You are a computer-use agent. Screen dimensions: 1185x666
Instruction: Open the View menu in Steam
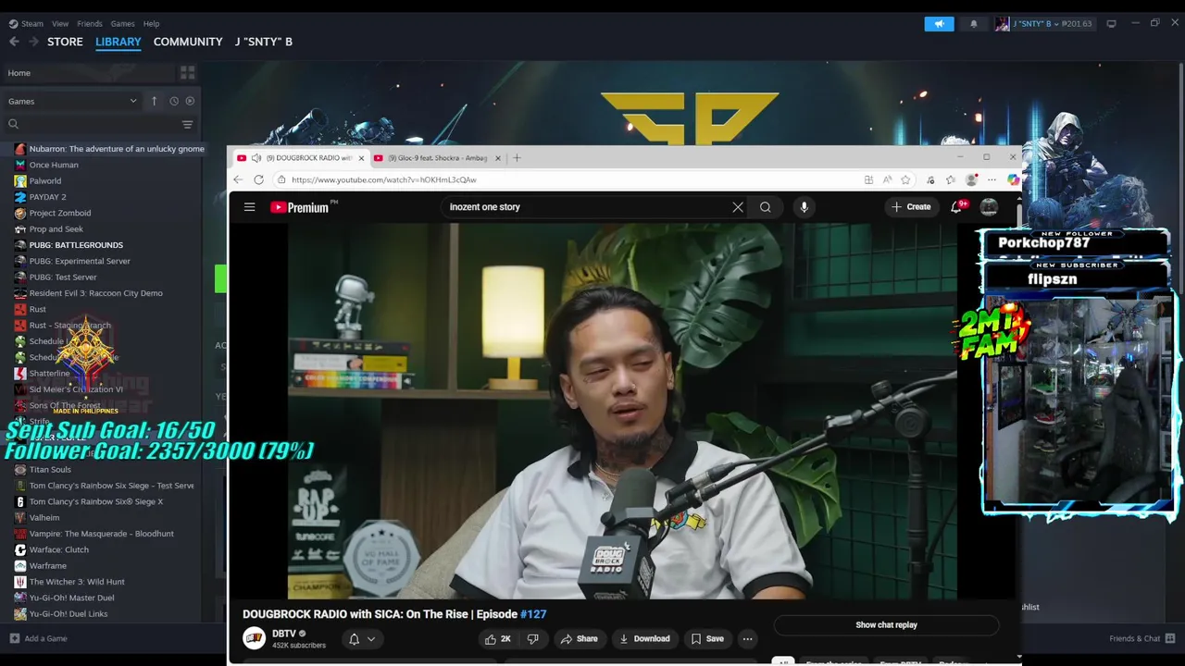tap(60, 23)
